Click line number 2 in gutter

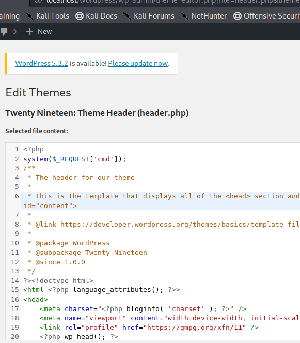17,159
